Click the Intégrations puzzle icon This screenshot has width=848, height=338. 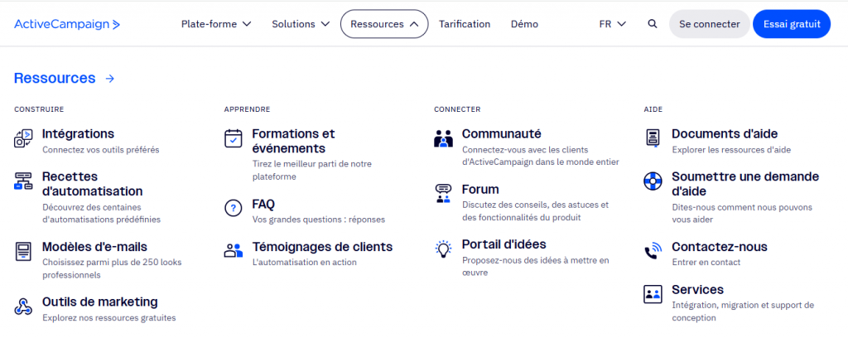pos(23,138)
